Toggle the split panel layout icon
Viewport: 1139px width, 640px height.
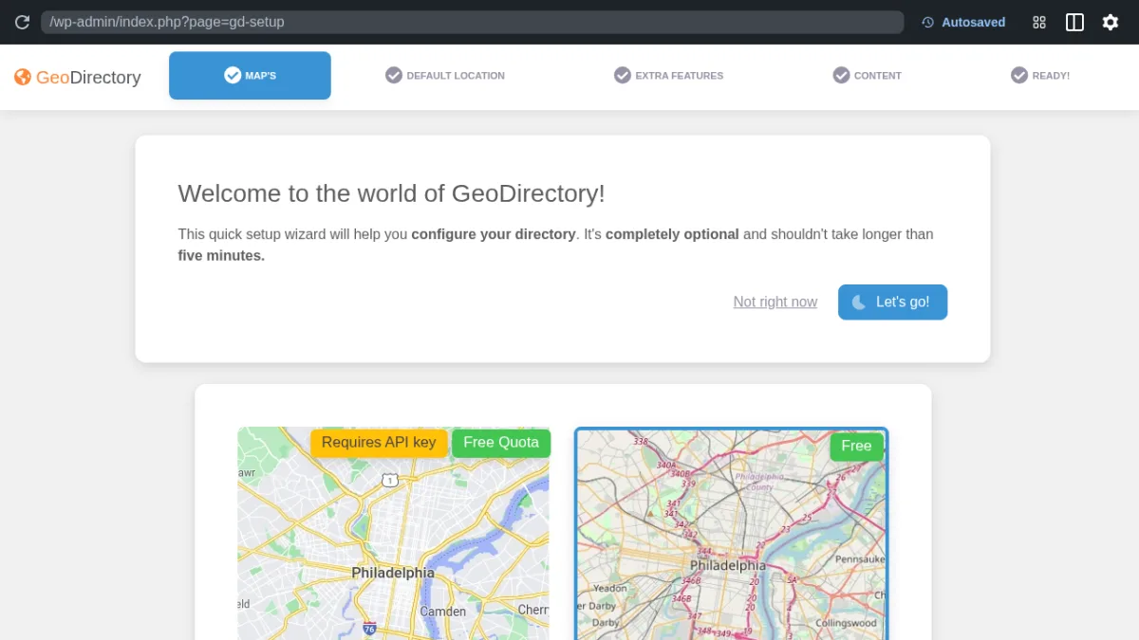point(1074,22)
